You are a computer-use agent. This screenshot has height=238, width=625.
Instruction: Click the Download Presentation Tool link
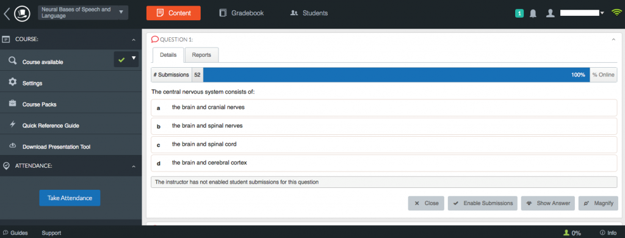click(x=56, y=146)
